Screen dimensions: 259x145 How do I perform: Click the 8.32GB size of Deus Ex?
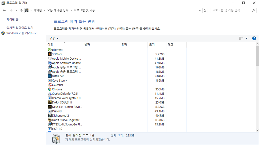click(x=160, y=107)
